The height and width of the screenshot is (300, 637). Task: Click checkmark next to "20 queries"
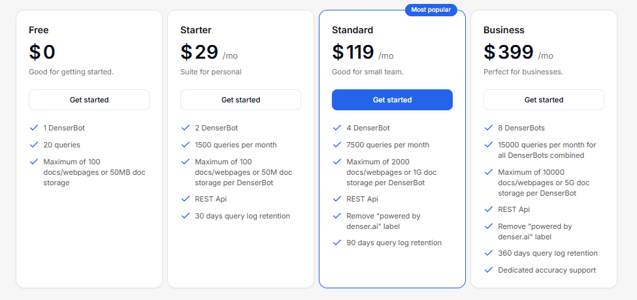coord(33,145)
